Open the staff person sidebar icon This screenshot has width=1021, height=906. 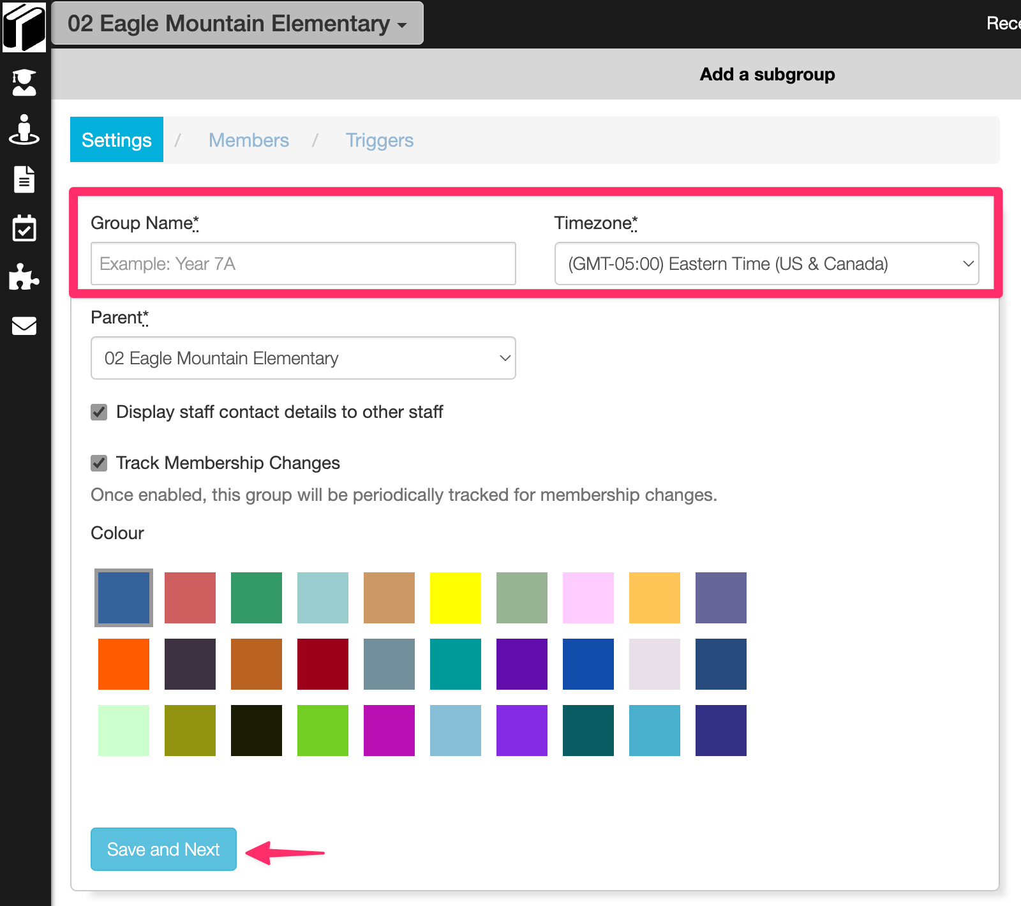click(x=24, y=130)
